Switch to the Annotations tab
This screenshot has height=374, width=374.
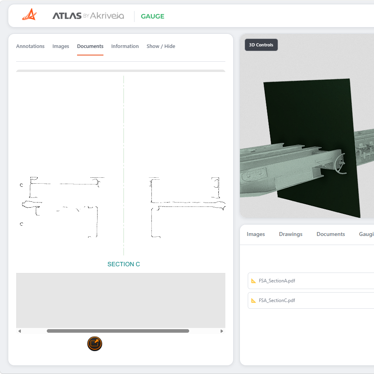(x=30, y=46)
